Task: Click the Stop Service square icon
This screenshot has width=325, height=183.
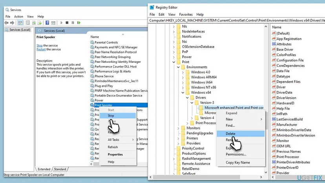Action: [67, 23]
